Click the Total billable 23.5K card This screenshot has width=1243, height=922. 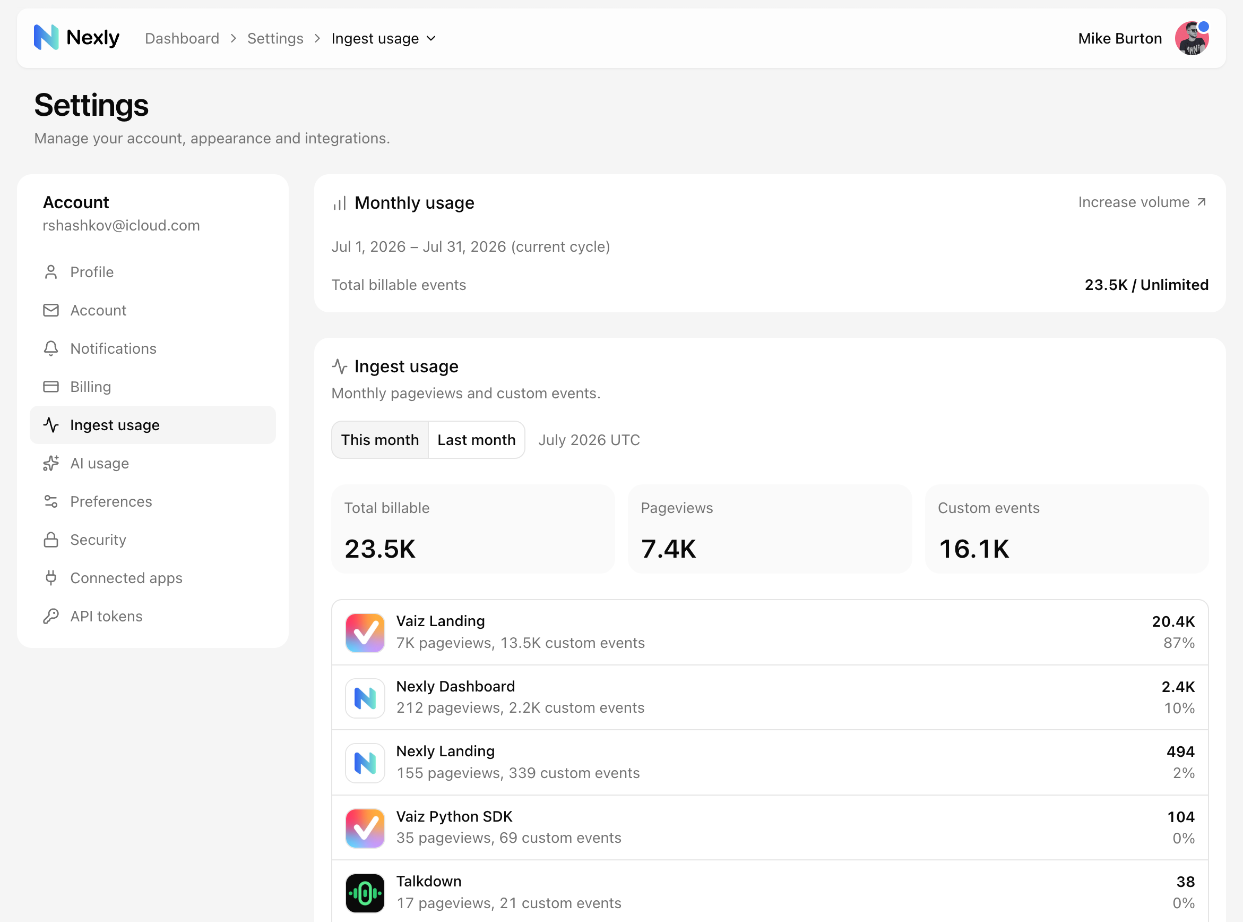pyautogui.click(x=473, y=528)
